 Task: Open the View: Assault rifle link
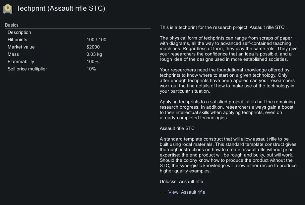tap(187, 192)
